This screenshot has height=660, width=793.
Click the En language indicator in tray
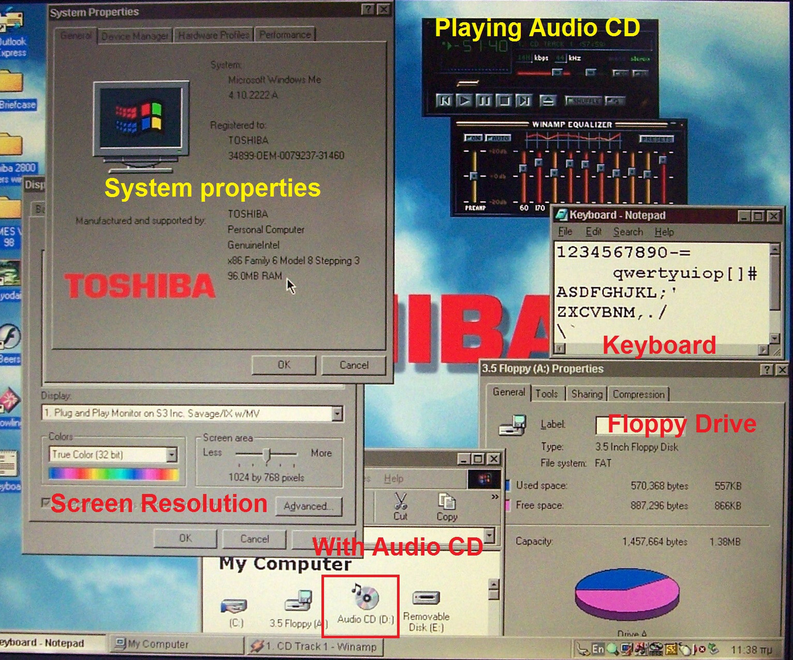(x=598, y=649)
